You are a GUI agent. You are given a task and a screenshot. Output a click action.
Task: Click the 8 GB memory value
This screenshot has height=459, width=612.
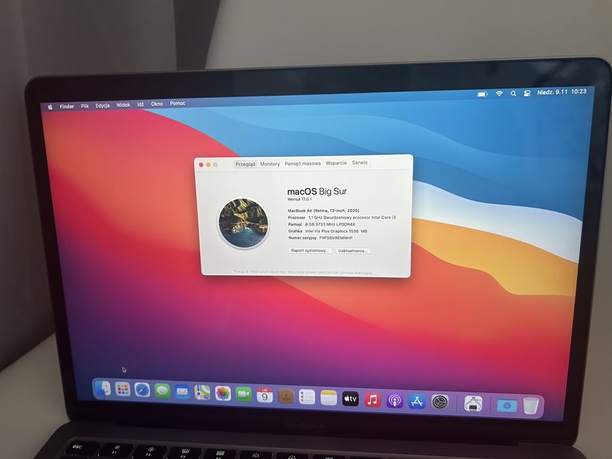pos(330,224)
